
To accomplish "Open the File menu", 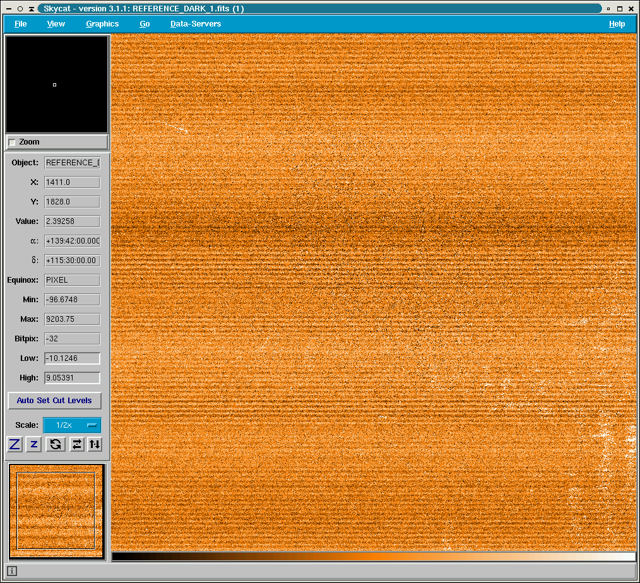I will [21, 24].
